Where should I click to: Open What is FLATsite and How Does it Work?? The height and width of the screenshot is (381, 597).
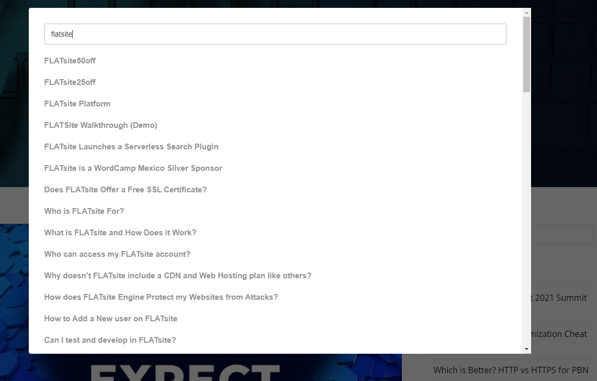coord(120,233)
